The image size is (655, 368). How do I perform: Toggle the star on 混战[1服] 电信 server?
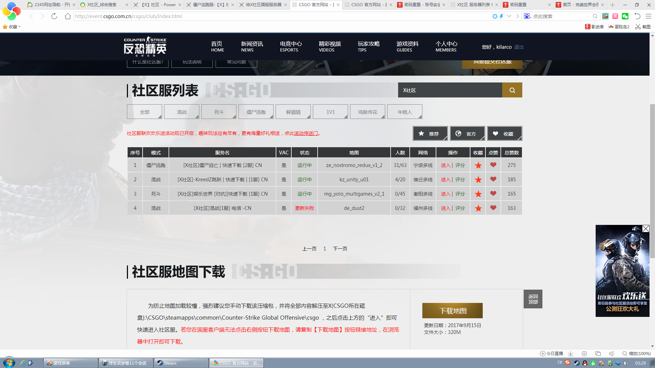pyautogui.click(x=478, y=208)
